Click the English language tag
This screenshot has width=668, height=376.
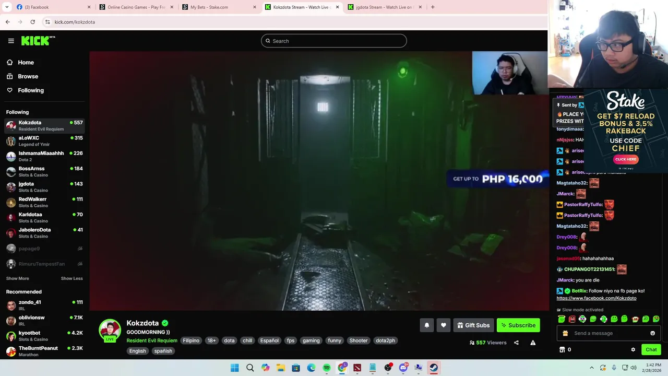[x=138, y=351]
